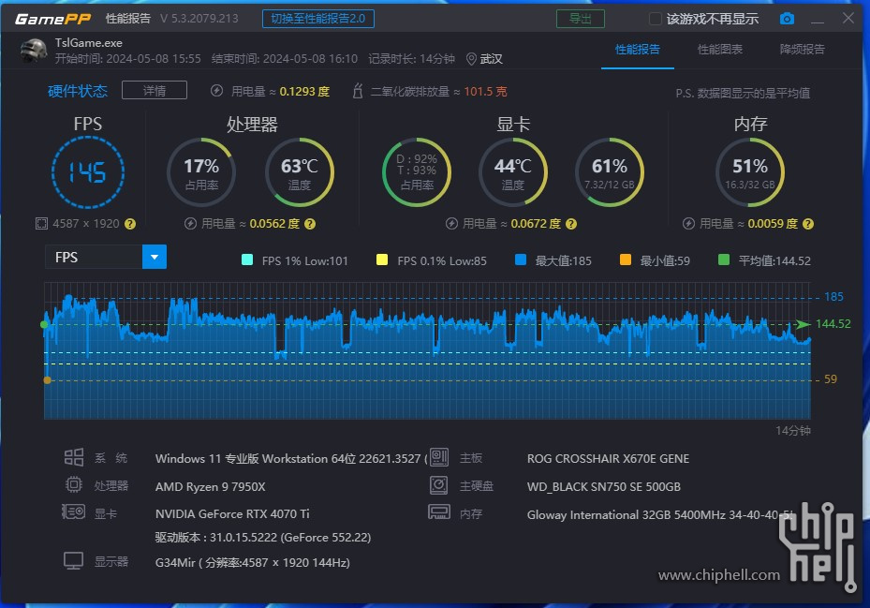Click the cyan FPS 1% Low legend swatch
This screenshot has height=608, width=870.
247,260
